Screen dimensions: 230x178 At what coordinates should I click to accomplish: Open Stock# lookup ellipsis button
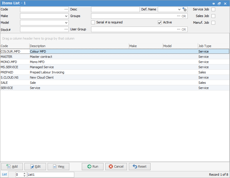(66, 29)
